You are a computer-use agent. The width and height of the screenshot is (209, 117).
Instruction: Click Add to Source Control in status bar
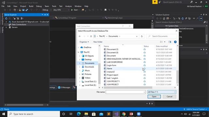(x=195, y=109)
